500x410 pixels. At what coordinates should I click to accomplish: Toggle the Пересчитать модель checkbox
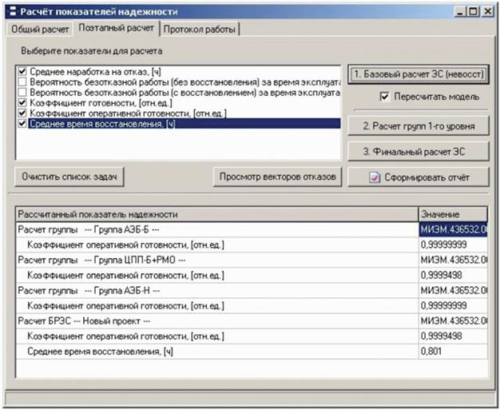(386, 97)
